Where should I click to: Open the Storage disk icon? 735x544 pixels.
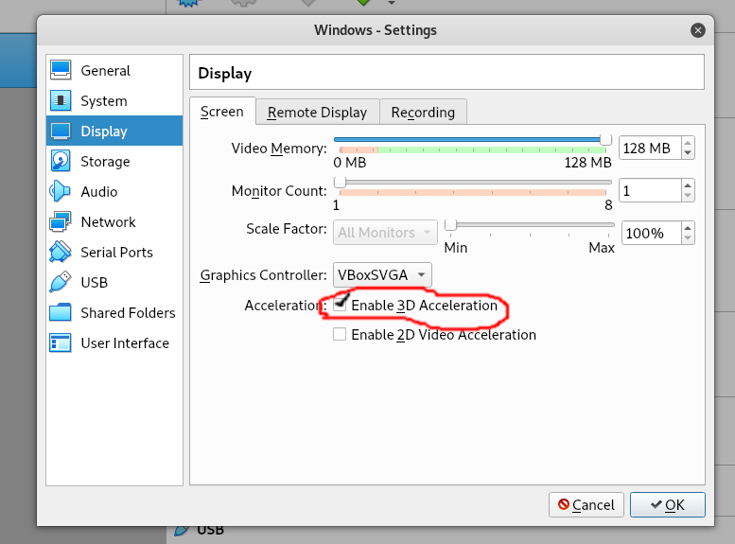[x=61, y=162]
